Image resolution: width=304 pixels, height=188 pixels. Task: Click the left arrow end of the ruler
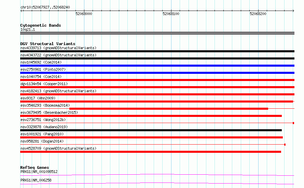click(21, 11)
